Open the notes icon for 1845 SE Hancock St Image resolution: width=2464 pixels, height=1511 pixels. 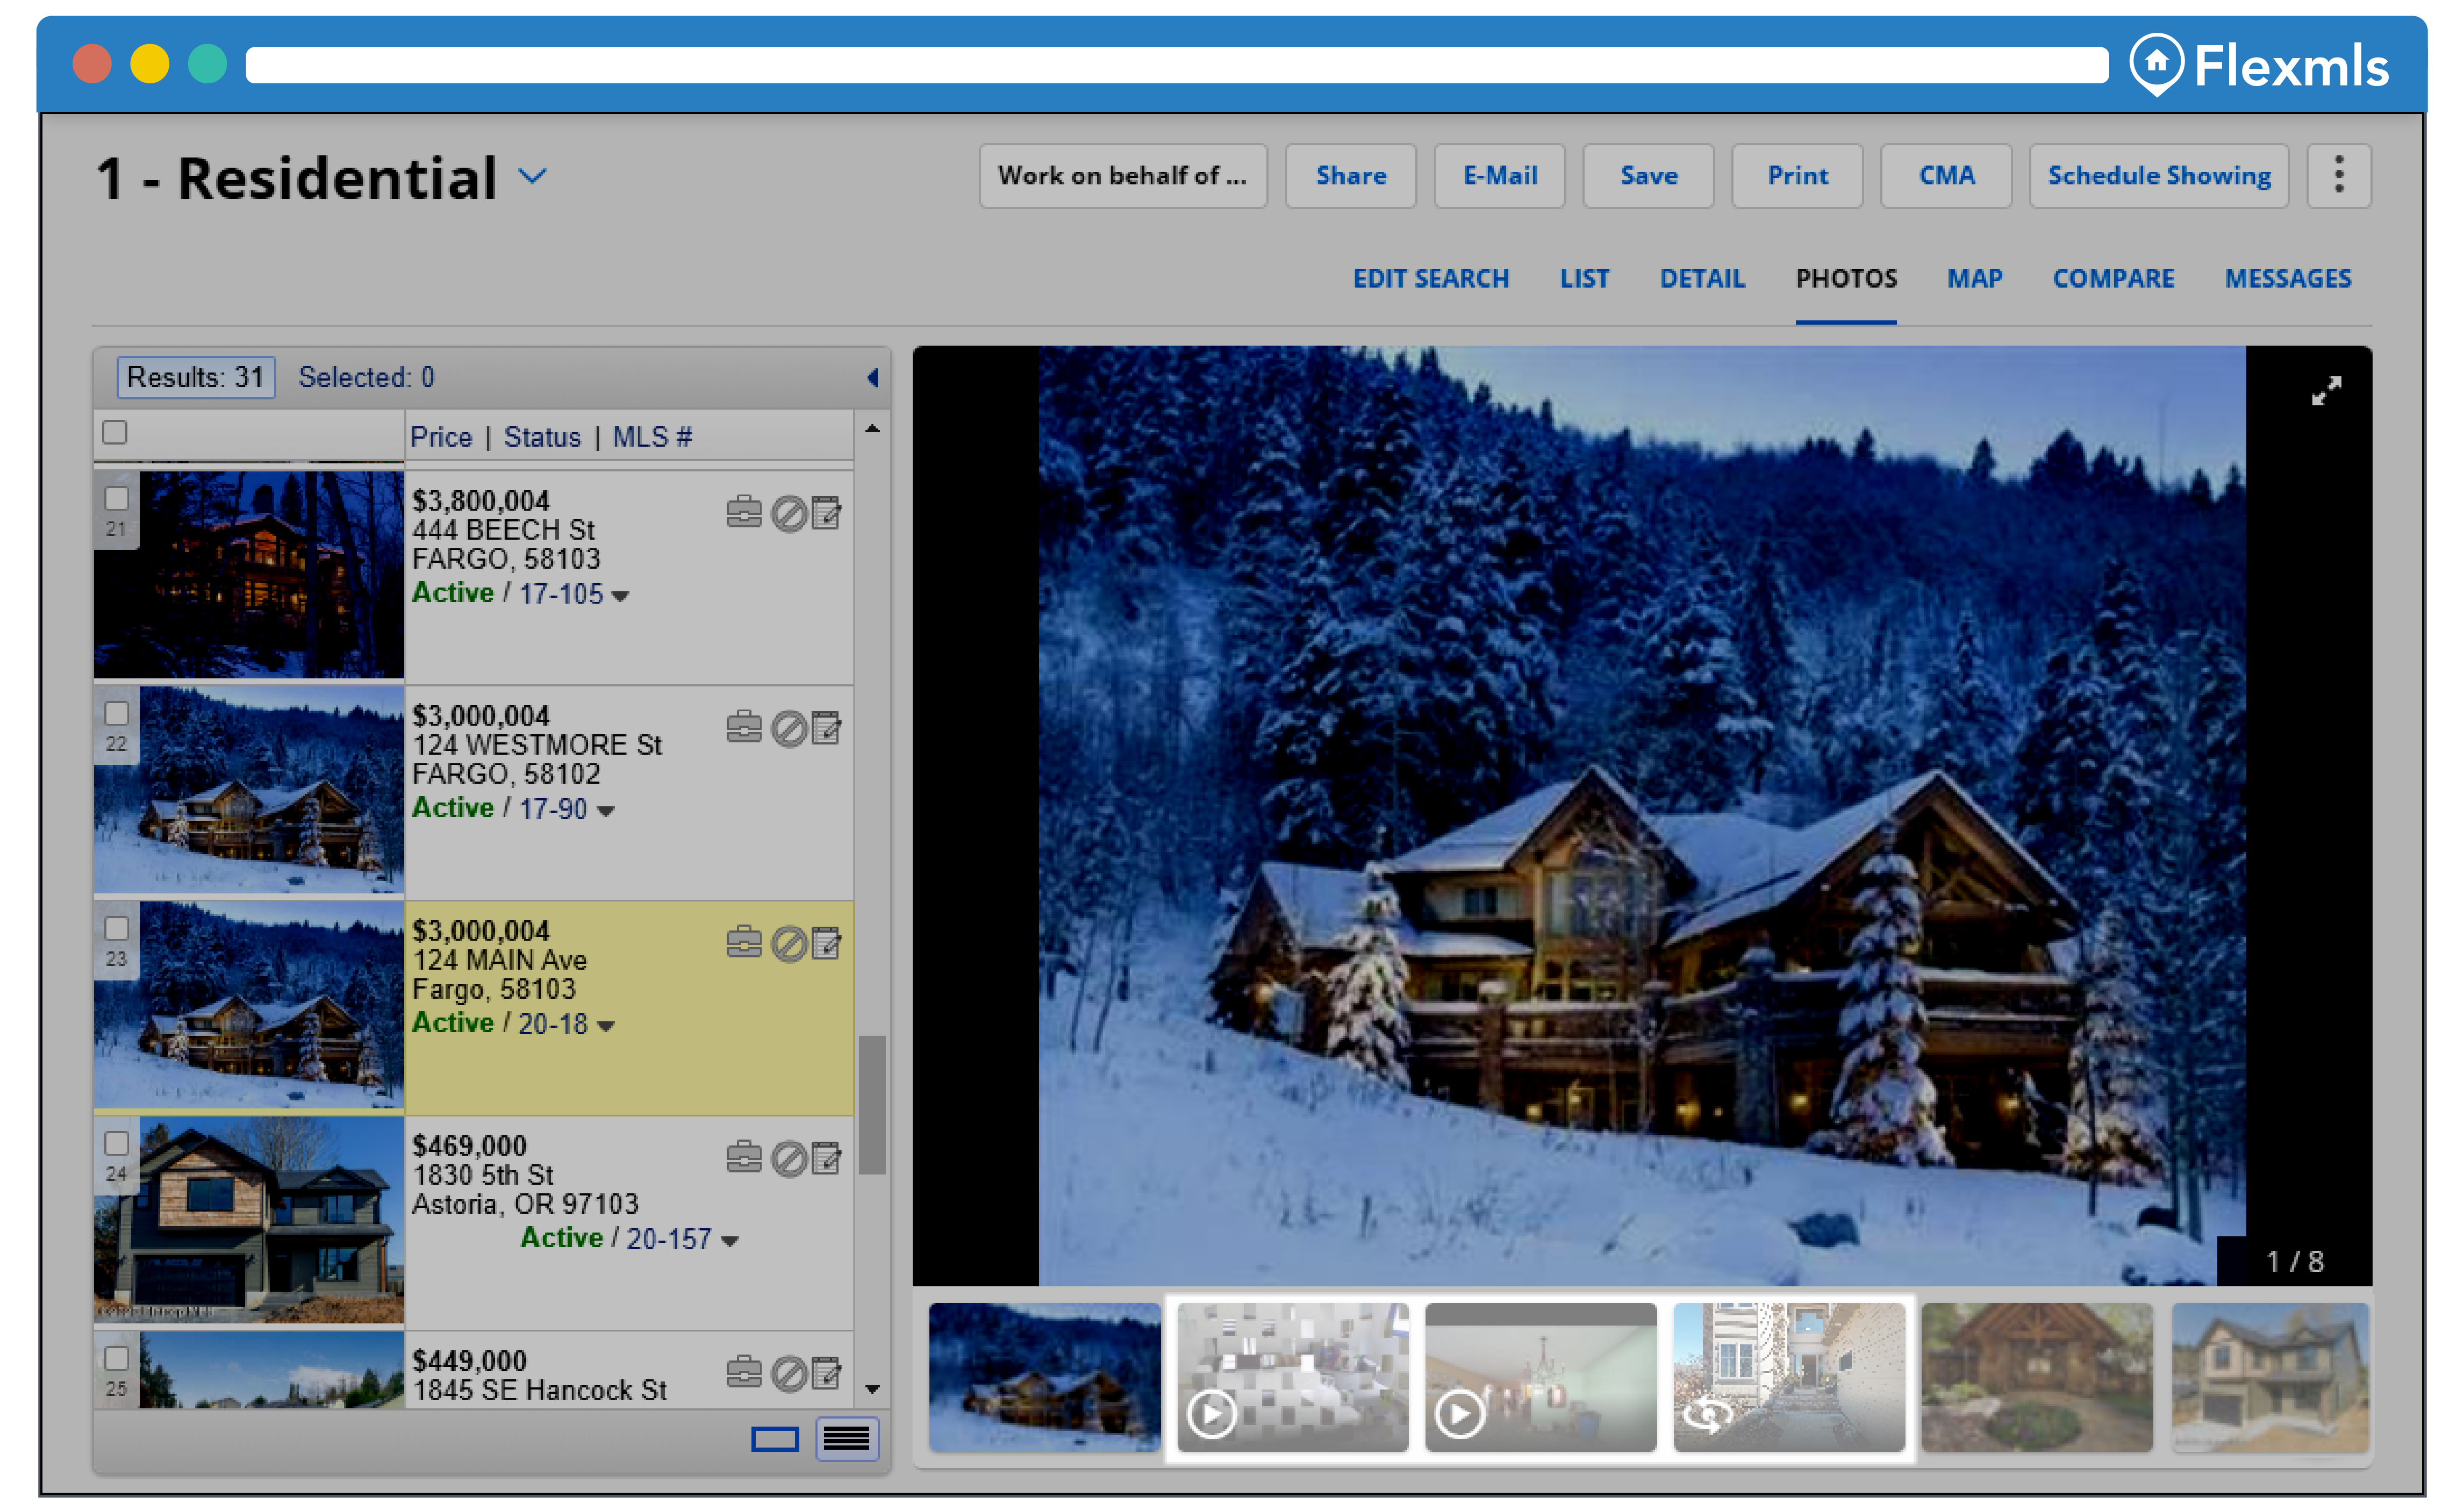coord(826,1372)
